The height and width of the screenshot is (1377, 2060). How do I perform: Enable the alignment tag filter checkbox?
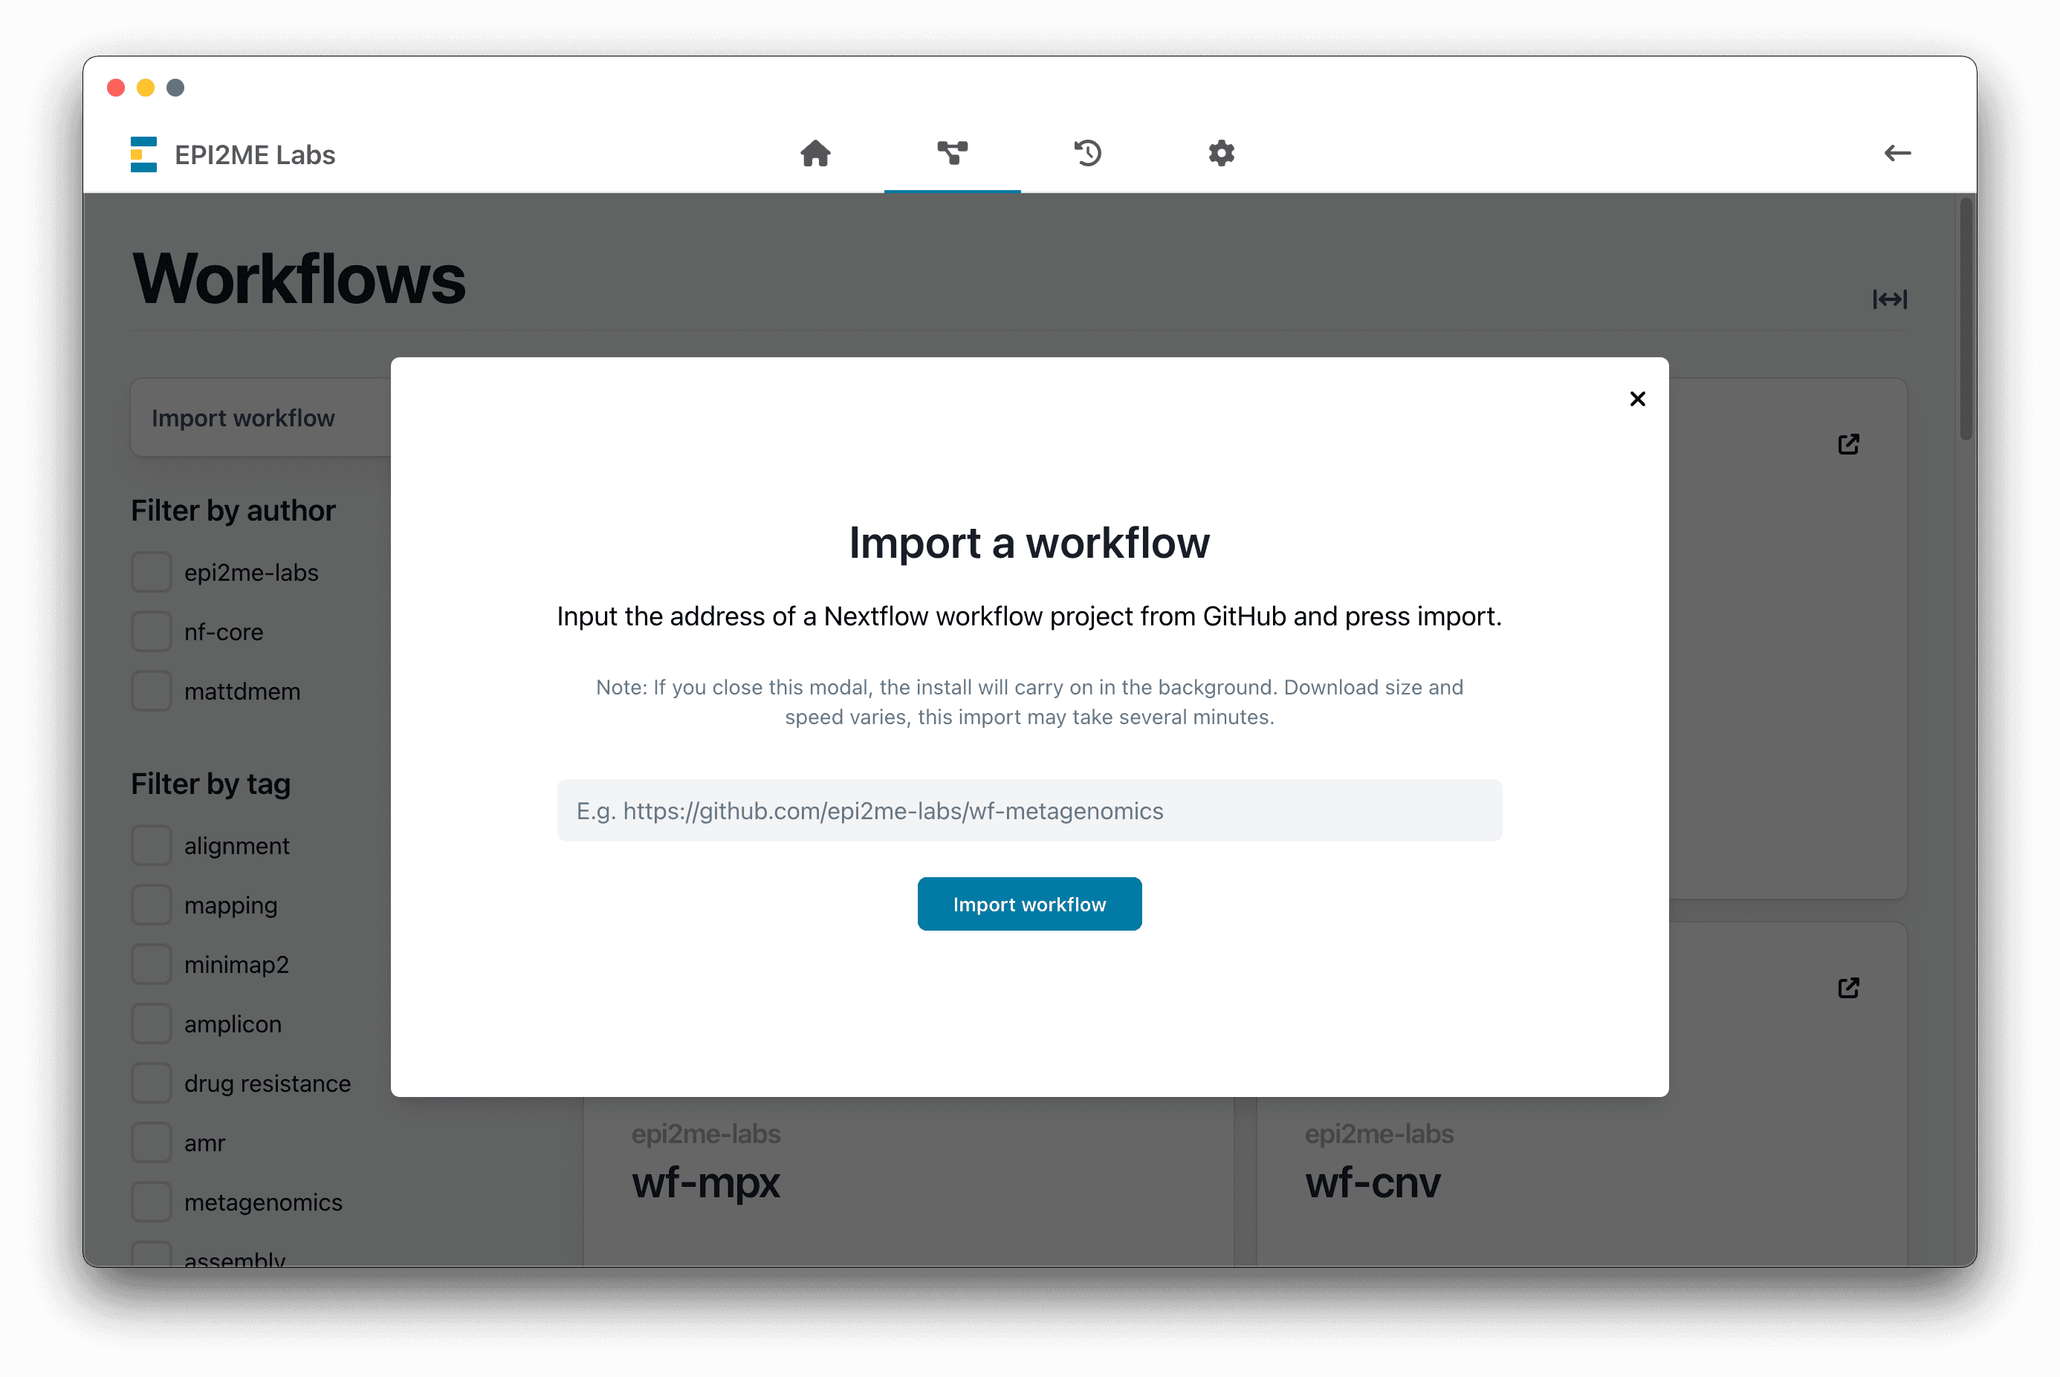click(x=151, y=844)
